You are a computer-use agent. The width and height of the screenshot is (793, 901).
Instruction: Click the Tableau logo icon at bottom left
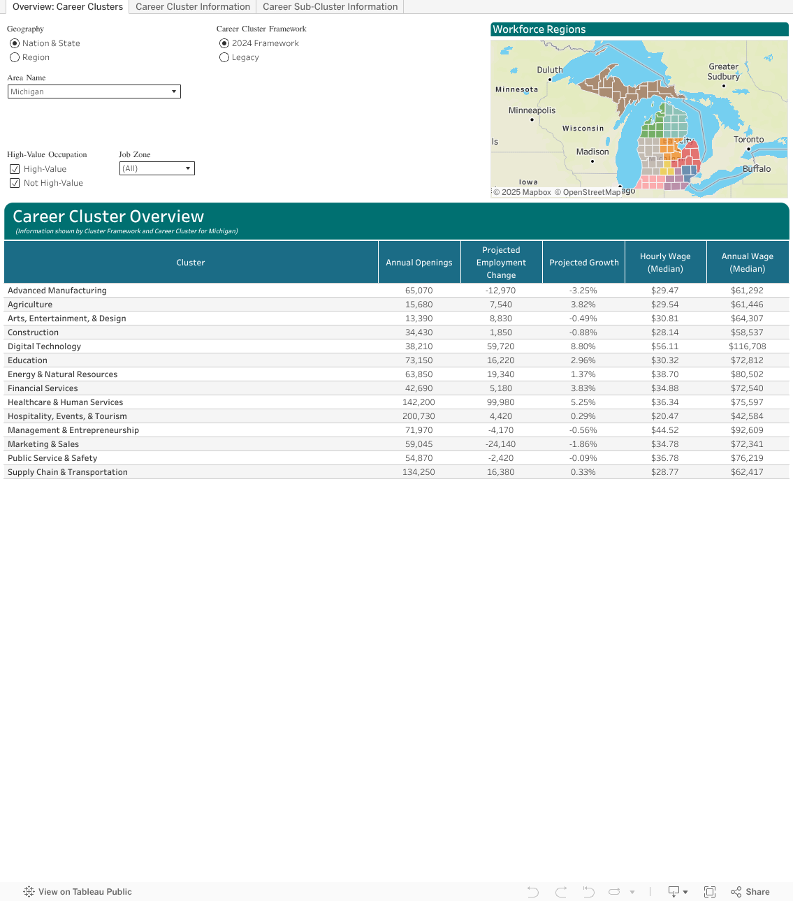tap(29, 892)
